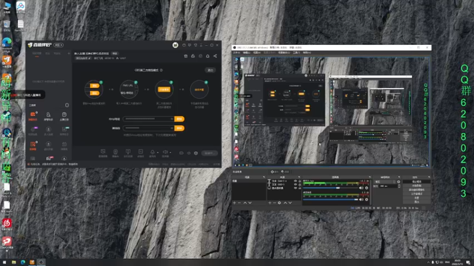
Task: Click Exit at the bottom of the OBS controls
Action: (417, 202)
